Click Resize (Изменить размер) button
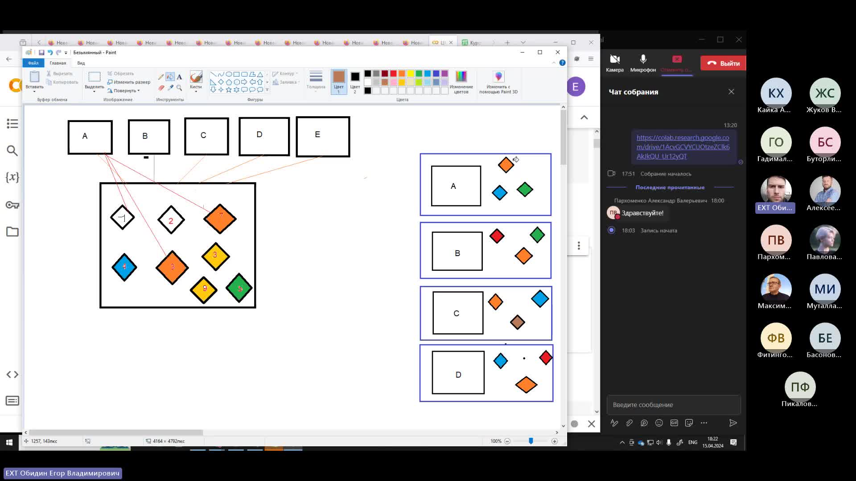The height and width of the screenshot is (481, 856). [x=129, y=82]
